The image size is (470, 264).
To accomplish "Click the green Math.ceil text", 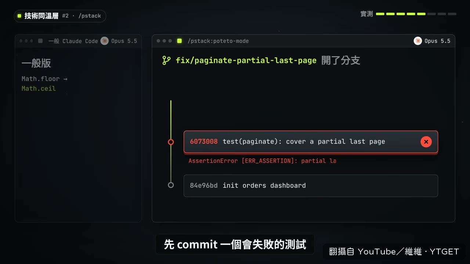I will coord(39,88).
